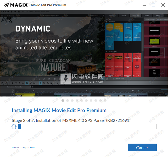Jump to the third slideshow dot
The width and height of the screenshot is (168, 157).
pos(72,101)
